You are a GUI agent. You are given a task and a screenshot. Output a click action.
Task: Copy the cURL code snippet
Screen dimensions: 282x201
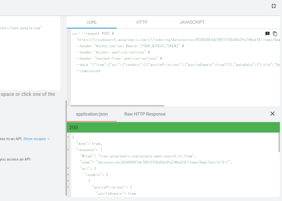pos(275,33)
